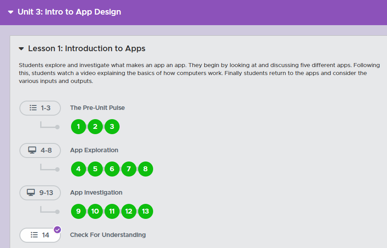This screenshot has width=387, height=248.
Task: Open level bubble 3 in Pre-Unit Pulse
Action: (112, 127)
